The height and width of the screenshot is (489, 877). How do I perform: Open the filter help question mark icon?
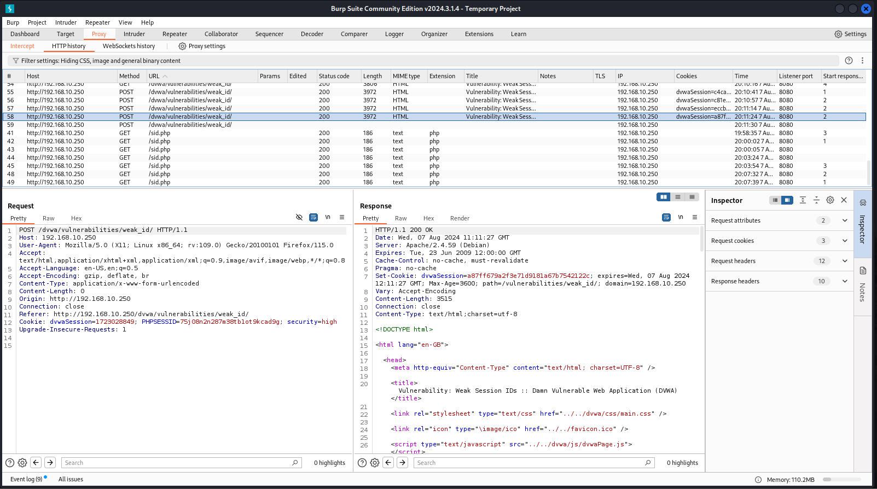point(849,61)
